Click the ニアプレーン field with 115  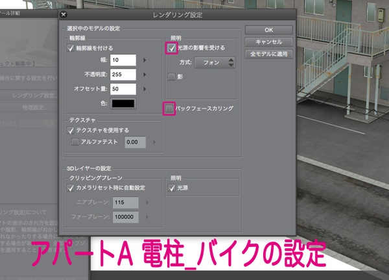pos(126,203)
